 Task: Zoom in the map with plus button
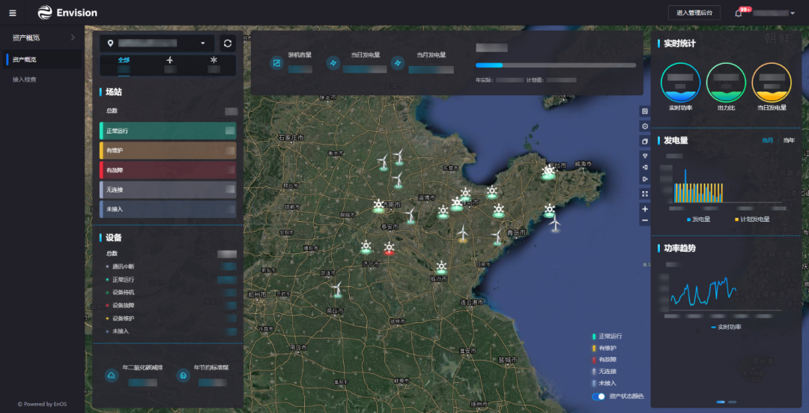point(645,209)
